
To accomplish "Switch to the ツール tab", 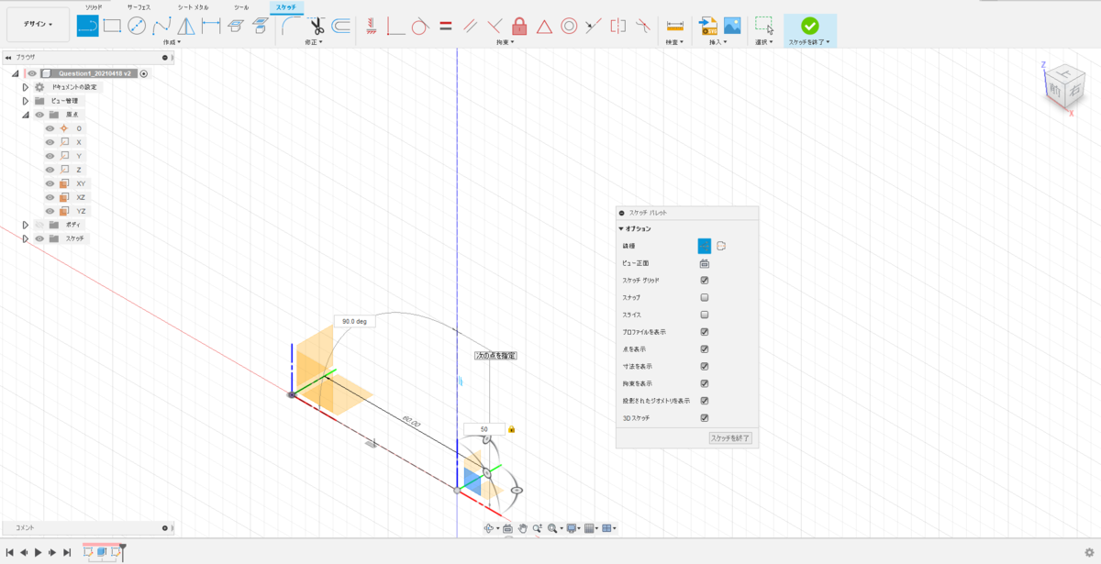I will (241, 6).
